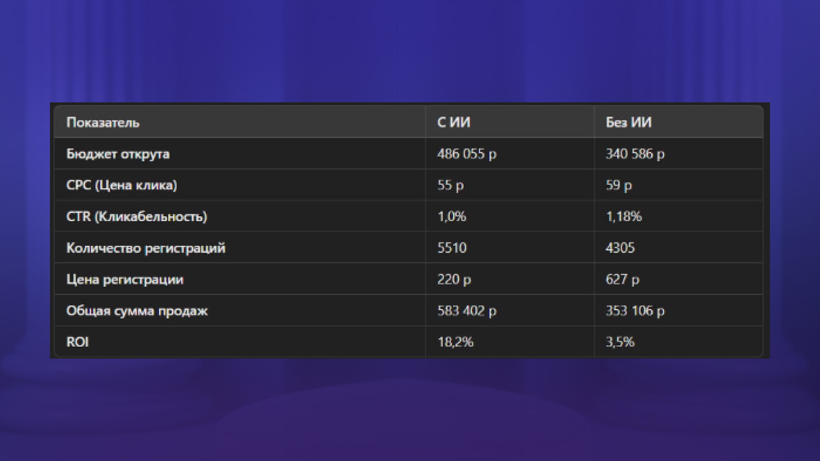Image resolution: width=820 pixels, height=461 pixels.
Task: Click the CPC (Цена клика) row label
Action: click(122, 185)
